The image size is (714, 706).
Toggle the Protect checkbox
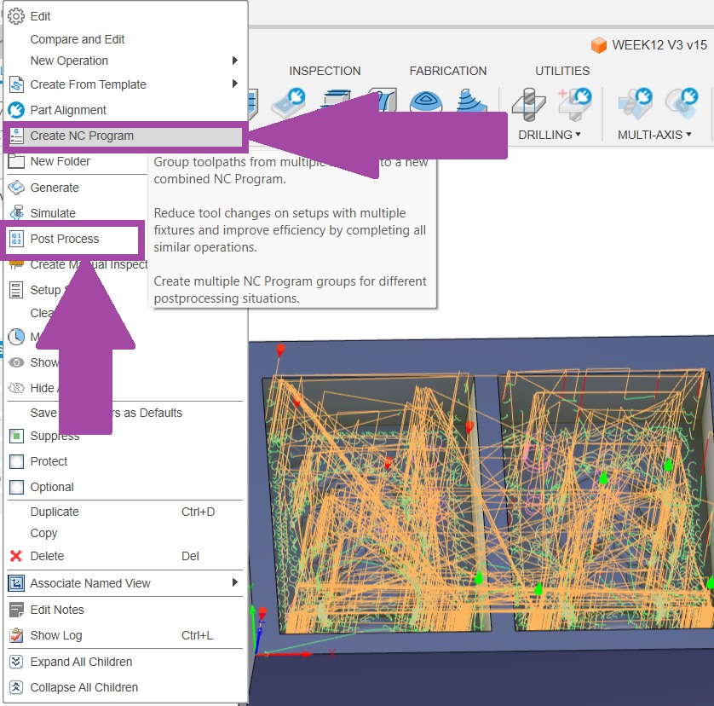point(16,461)
